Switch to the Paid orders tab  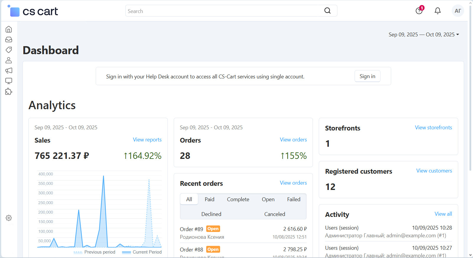pos(209,199)
